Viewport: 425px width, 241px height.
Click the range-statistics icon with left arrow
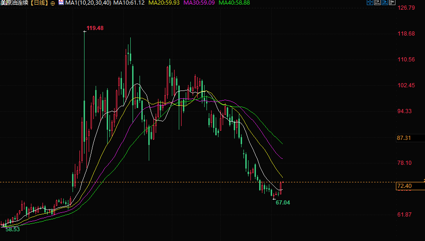tap(377, 2)
